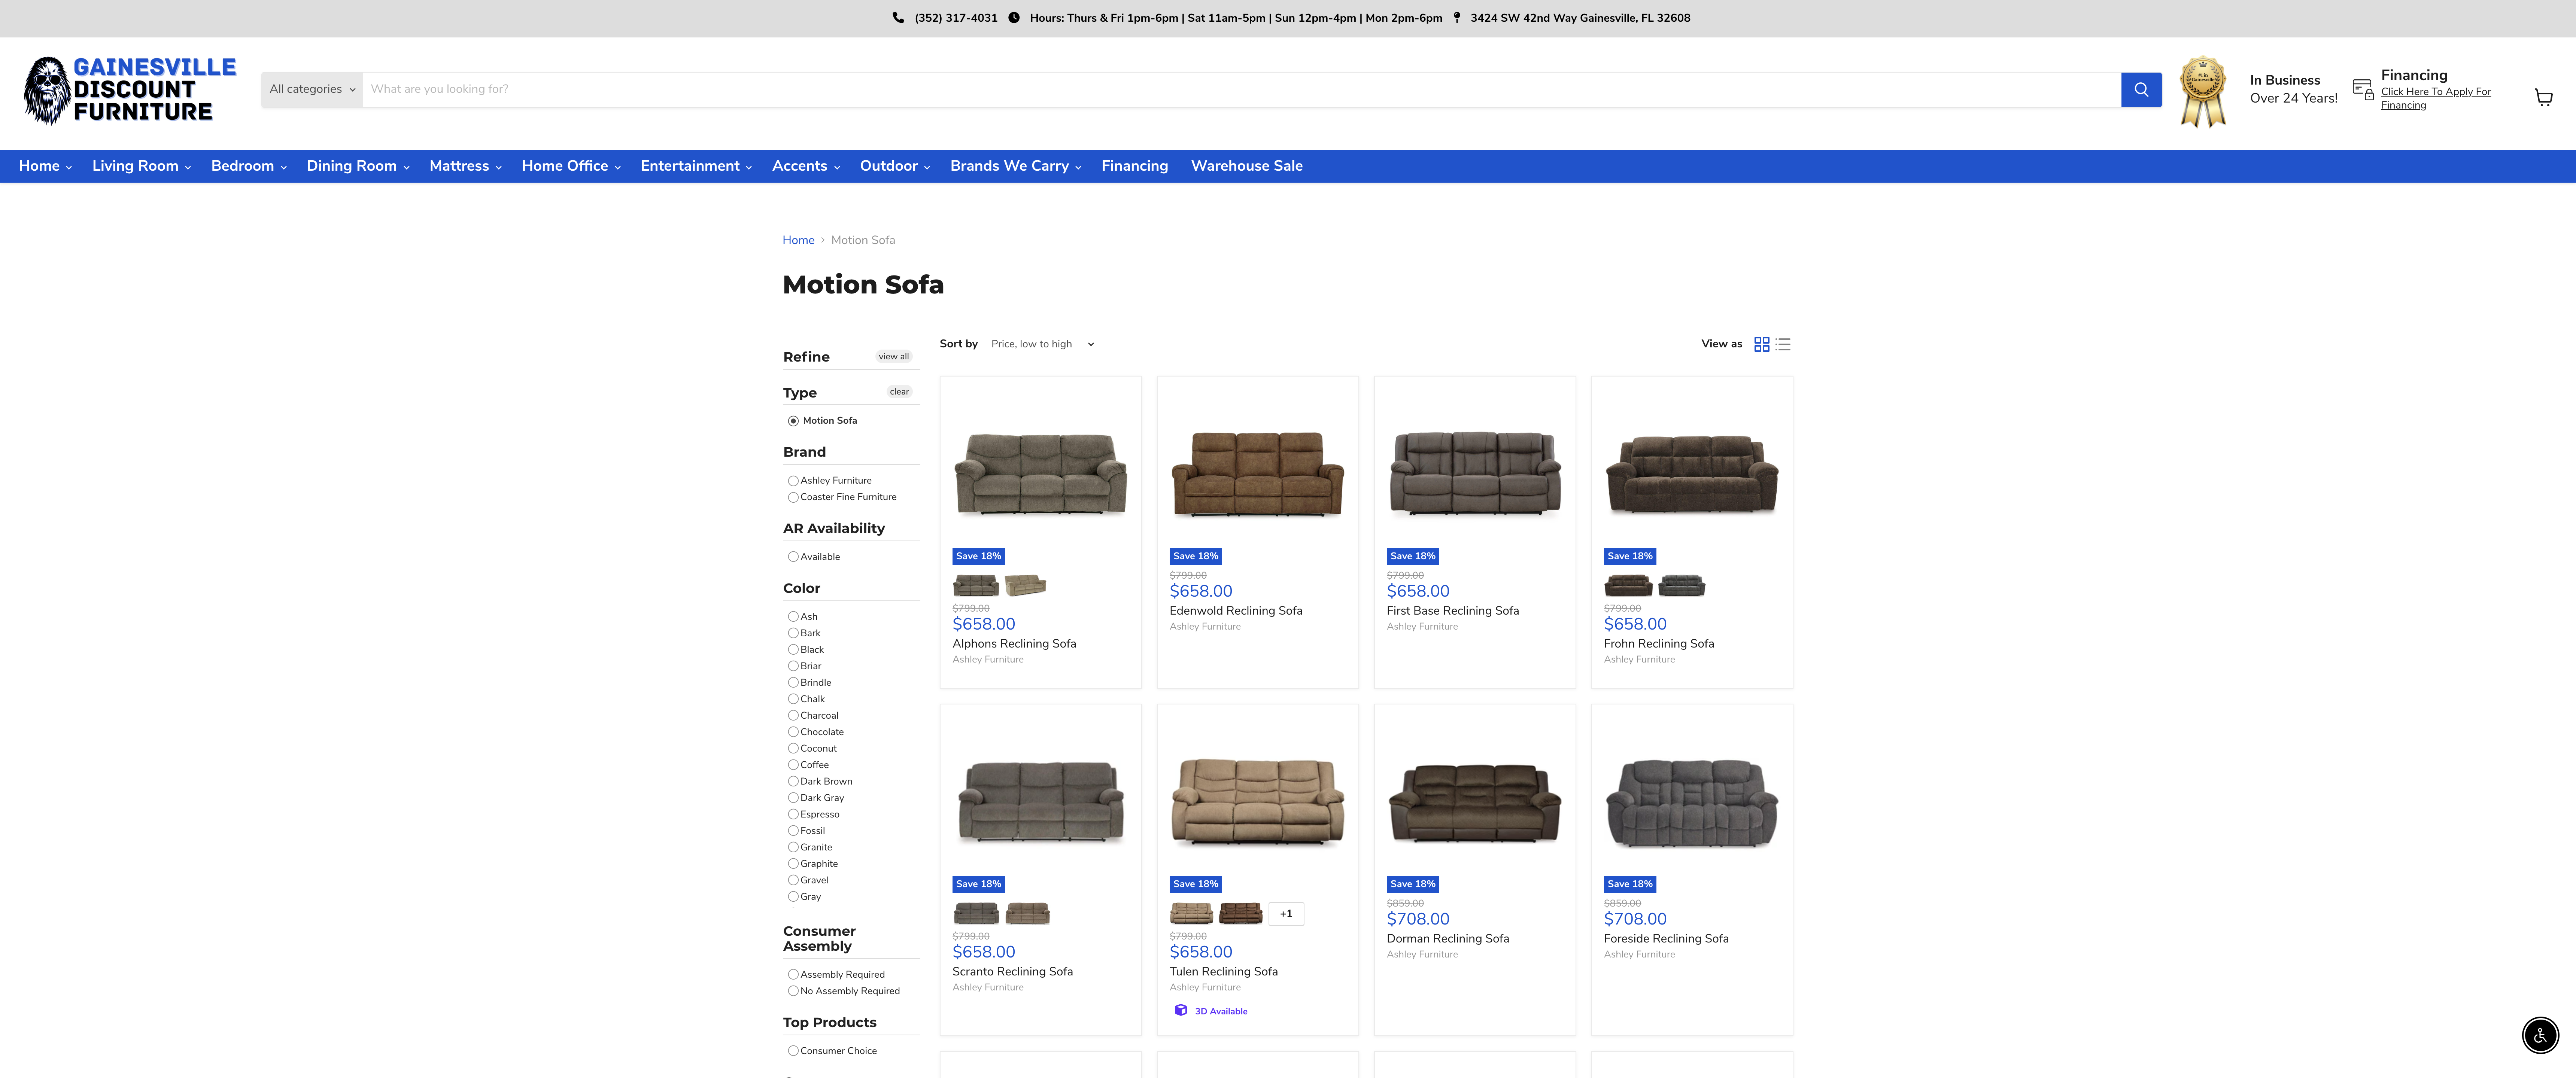Viewport: 2576px width, 1078px height.
Task: Open the Warehouse Sale menu item
Action: click(x=1246, y=166)
